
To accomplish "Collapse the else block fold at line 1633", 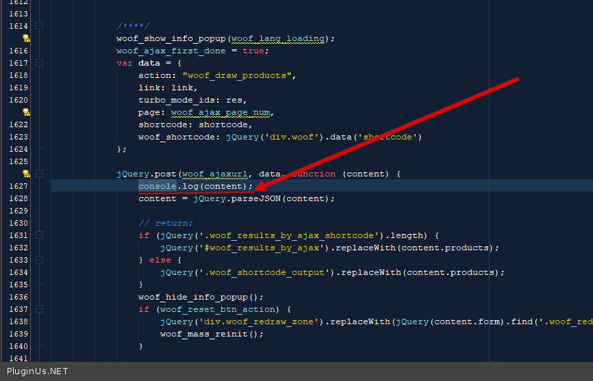I will (x=39, y=260).
